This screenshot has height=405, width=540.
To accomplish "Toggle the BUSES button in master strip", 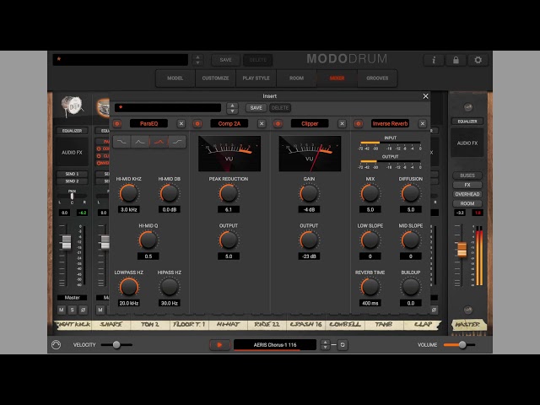I will pos(467,175).
